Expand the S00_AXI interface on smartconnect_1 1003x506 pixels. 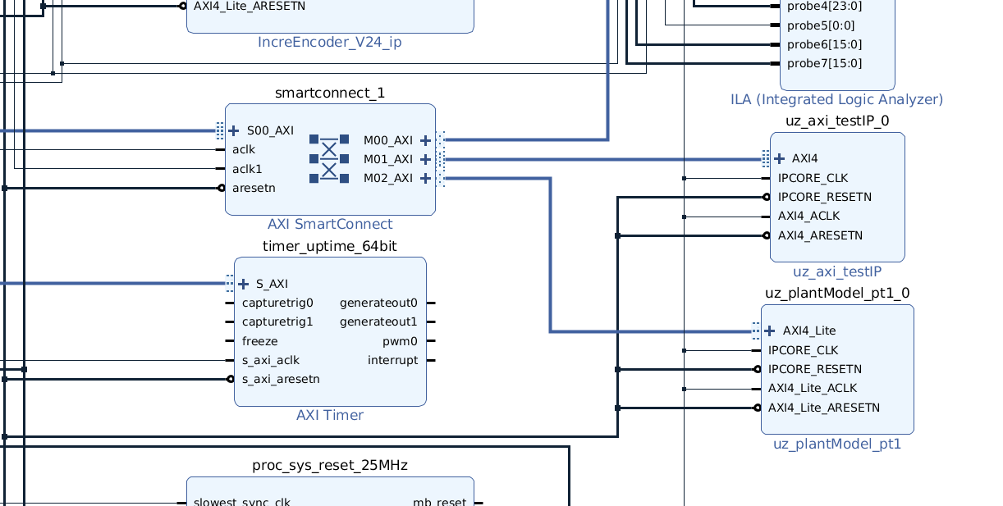click(234, 130)
